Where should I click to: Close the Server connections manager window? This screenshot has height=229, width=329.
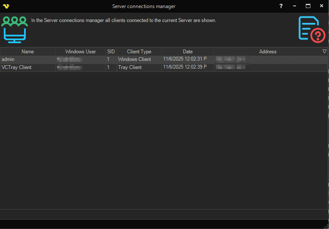pos(321,6)
